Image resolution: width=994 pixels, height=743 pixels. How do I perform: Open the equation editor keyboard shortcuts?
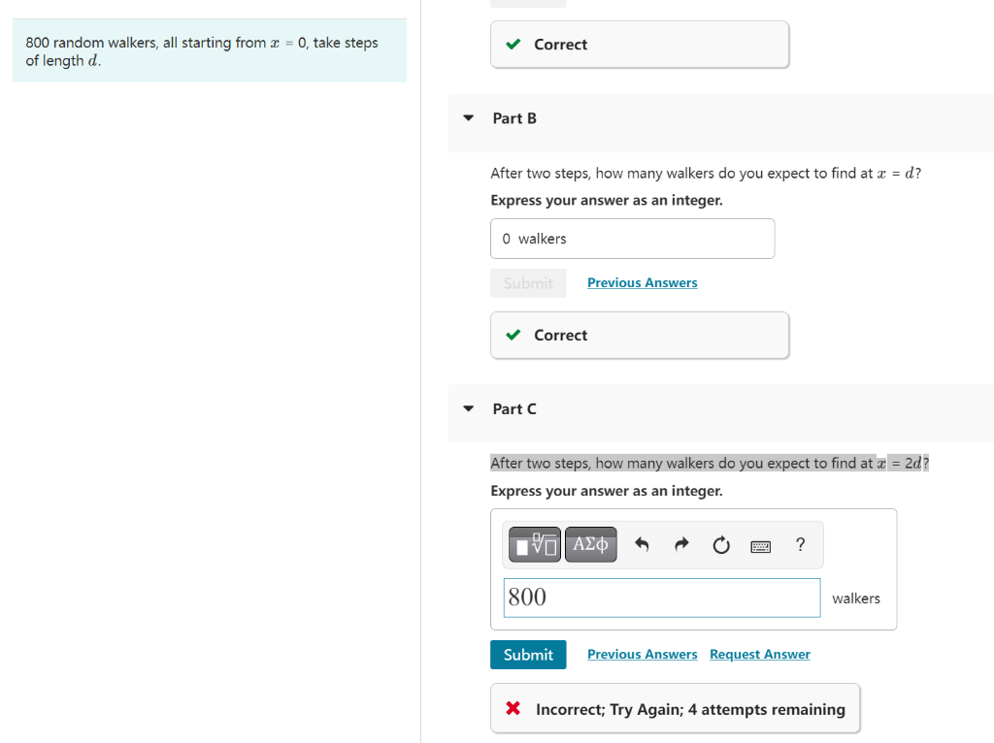click(760, 545)
